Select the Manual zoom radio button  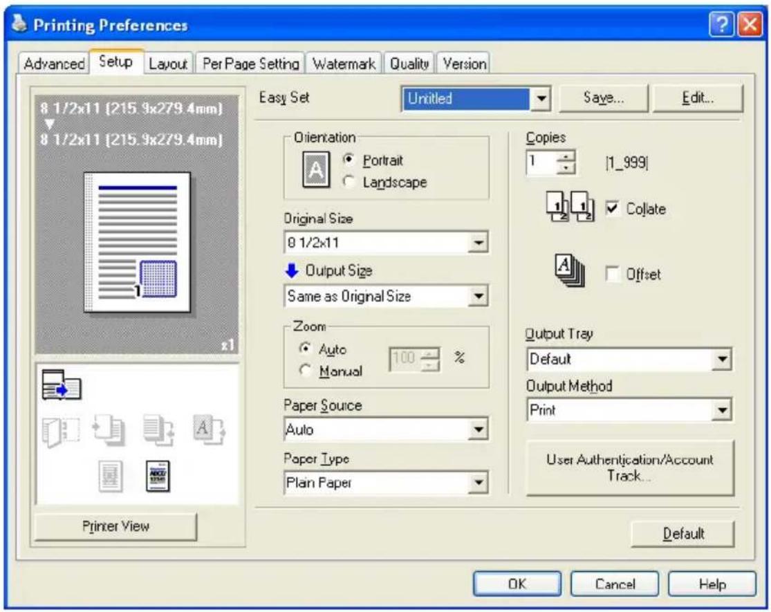pyautogui.click(x=306, y=370)
